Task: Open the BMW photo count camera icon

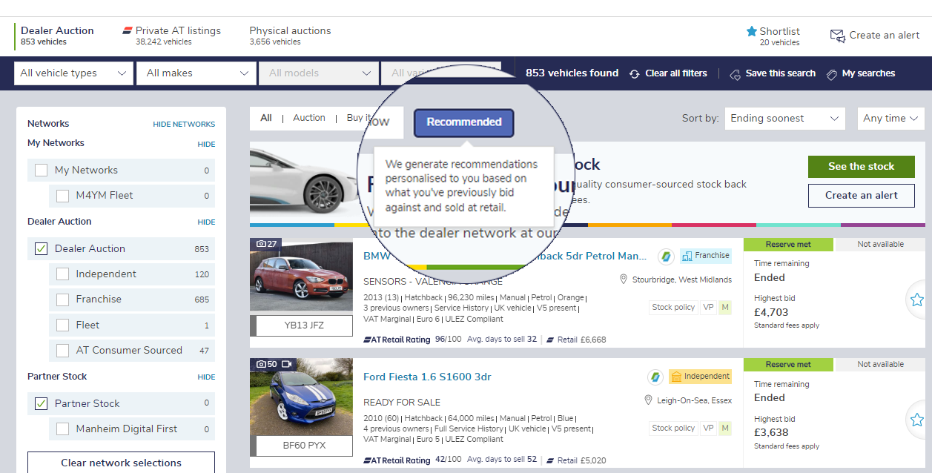Action: (x=261, y=244)
